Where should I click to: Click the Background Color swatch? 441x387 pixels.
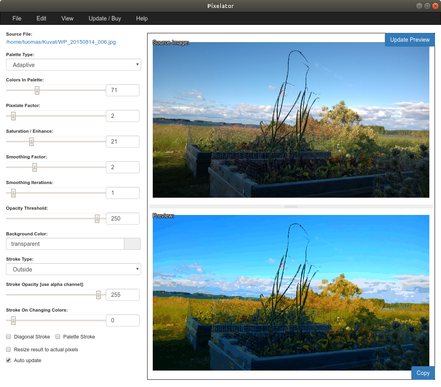[132, 244]
